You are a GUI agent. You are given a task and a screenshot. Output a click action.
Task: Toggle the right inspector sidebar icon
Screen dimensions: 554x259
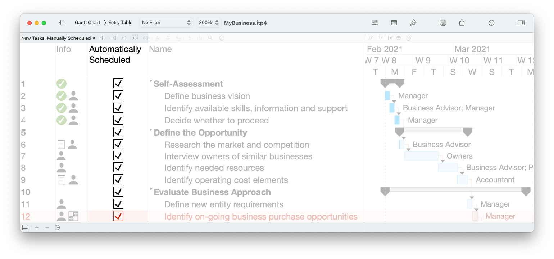521,23
